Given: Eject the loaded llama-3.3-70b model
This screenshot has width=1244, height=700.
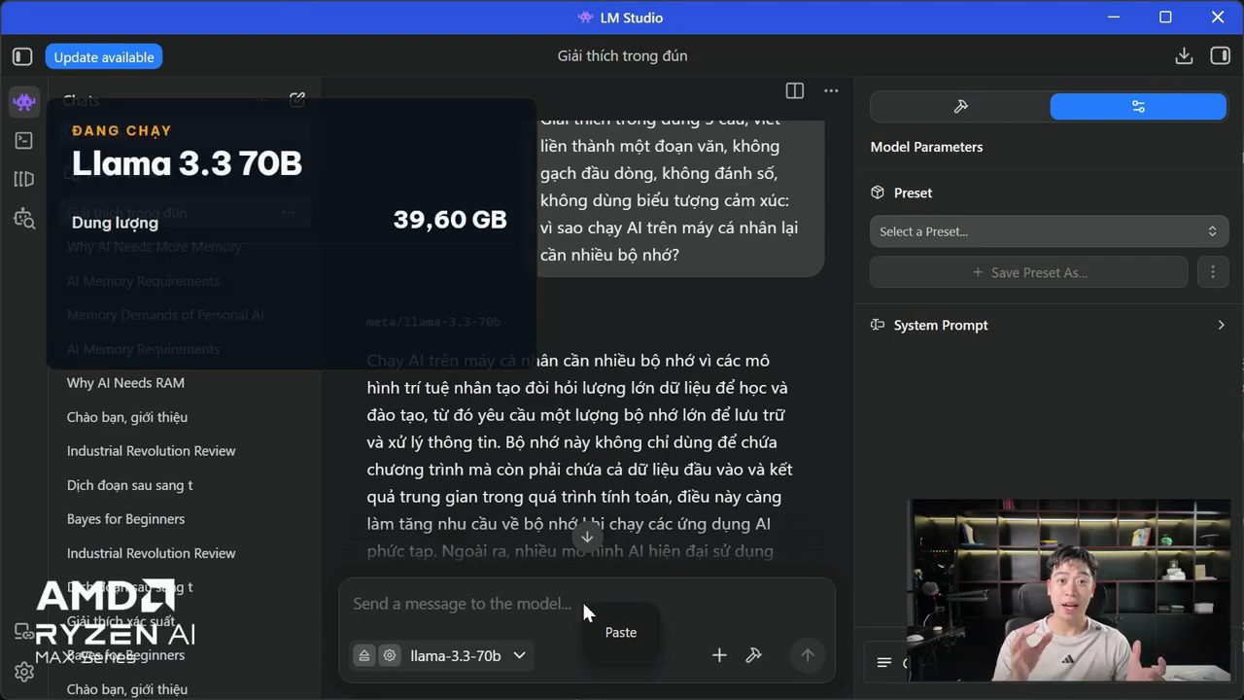Looking at the screenshot, I should click(x=364, y=655).
